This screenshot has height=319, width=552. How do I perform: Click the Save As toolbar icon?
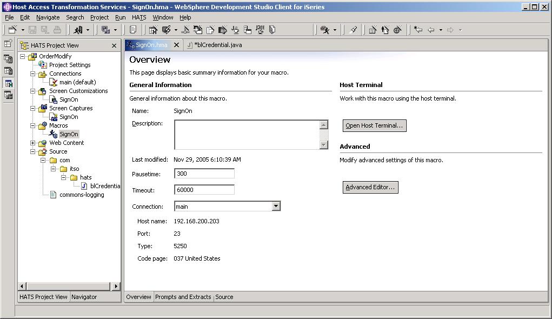[x=45, y=30]
